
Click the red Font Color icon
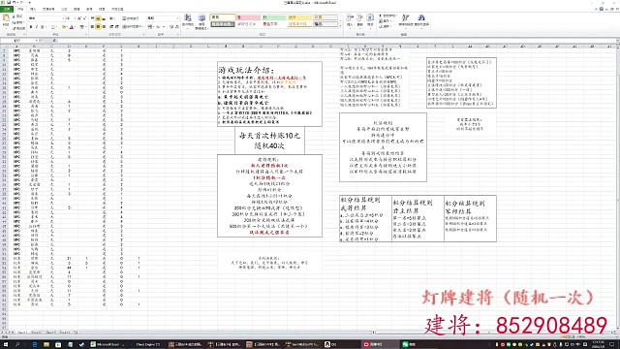click(x=72, y=27)
